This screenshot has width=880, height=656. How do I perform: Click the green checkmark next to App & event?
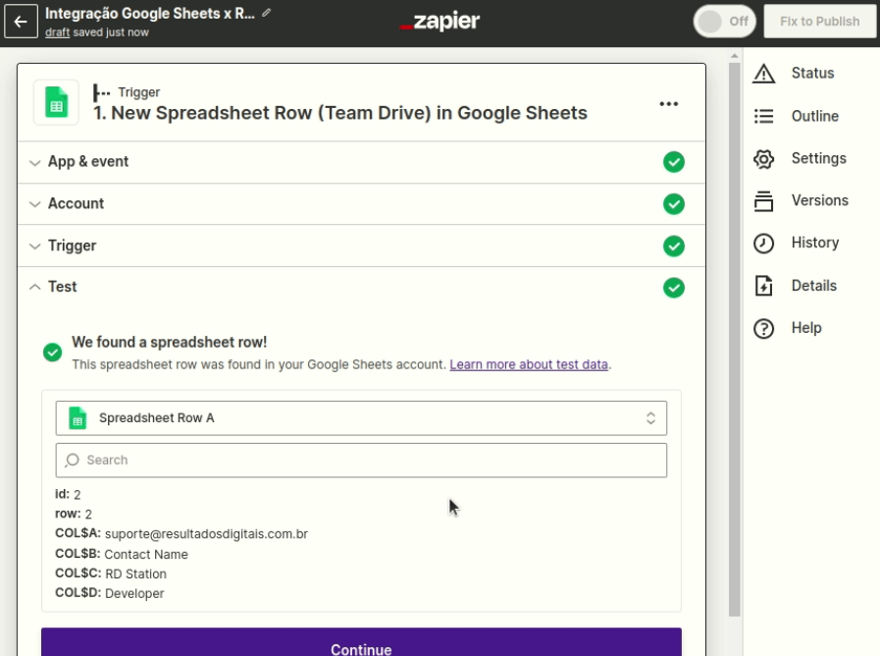pyautogui.click(x=674, y=162)
